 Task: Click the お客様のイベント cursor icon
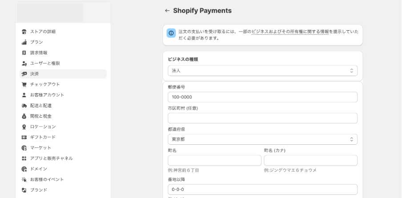coord(24,180)
